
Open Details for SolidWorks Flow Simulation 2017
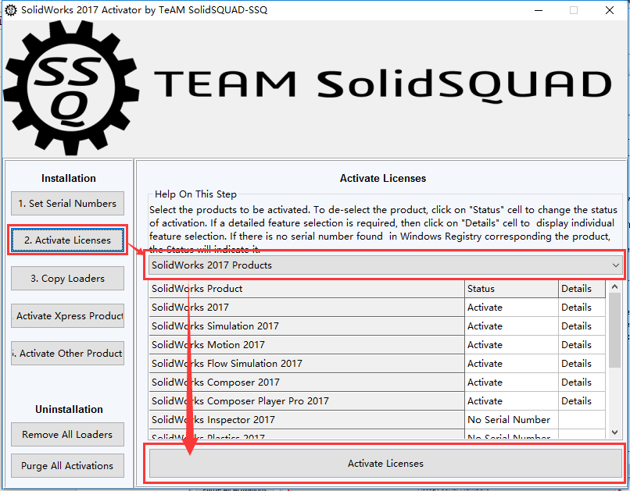click(x=582, y=364)
